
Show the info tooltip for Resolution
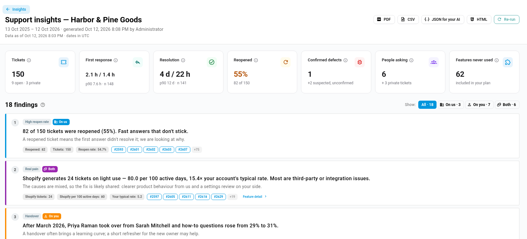pos(183,60)
